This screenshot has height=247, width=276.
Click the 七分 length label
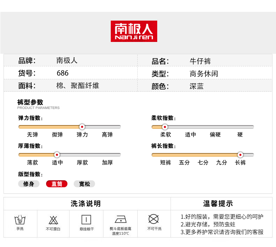coord(203,162)
